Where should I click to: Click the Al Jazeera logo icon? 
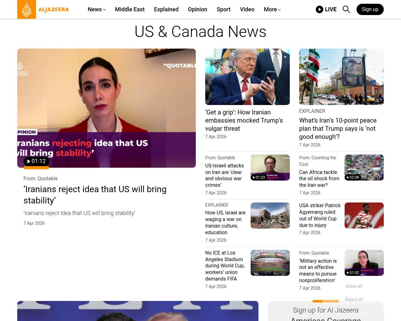click(27, 9)
